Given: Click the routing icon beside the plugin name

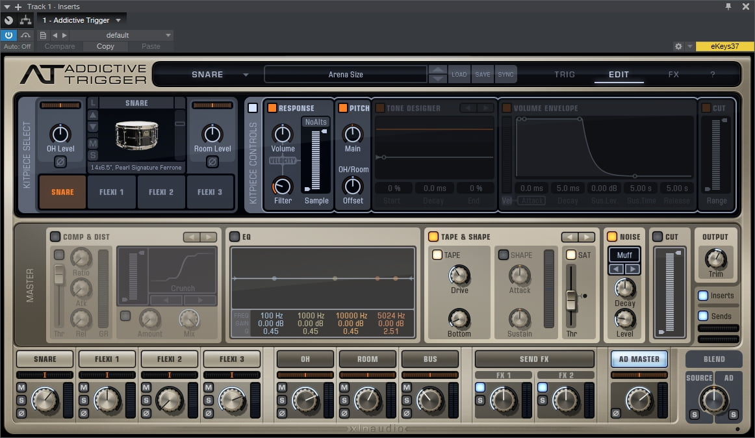Looking at the screenshot, I should coord(25,20).
